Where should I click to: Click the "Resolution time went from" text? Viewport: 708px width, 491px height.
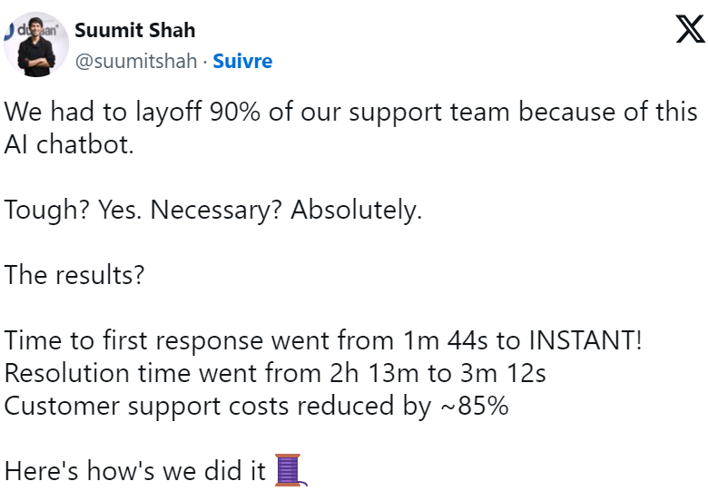pos(163,373)
